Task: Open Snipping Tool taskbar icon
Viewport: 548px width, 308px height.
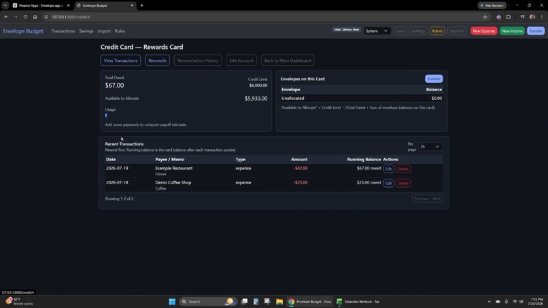Action: click(267, 302)
